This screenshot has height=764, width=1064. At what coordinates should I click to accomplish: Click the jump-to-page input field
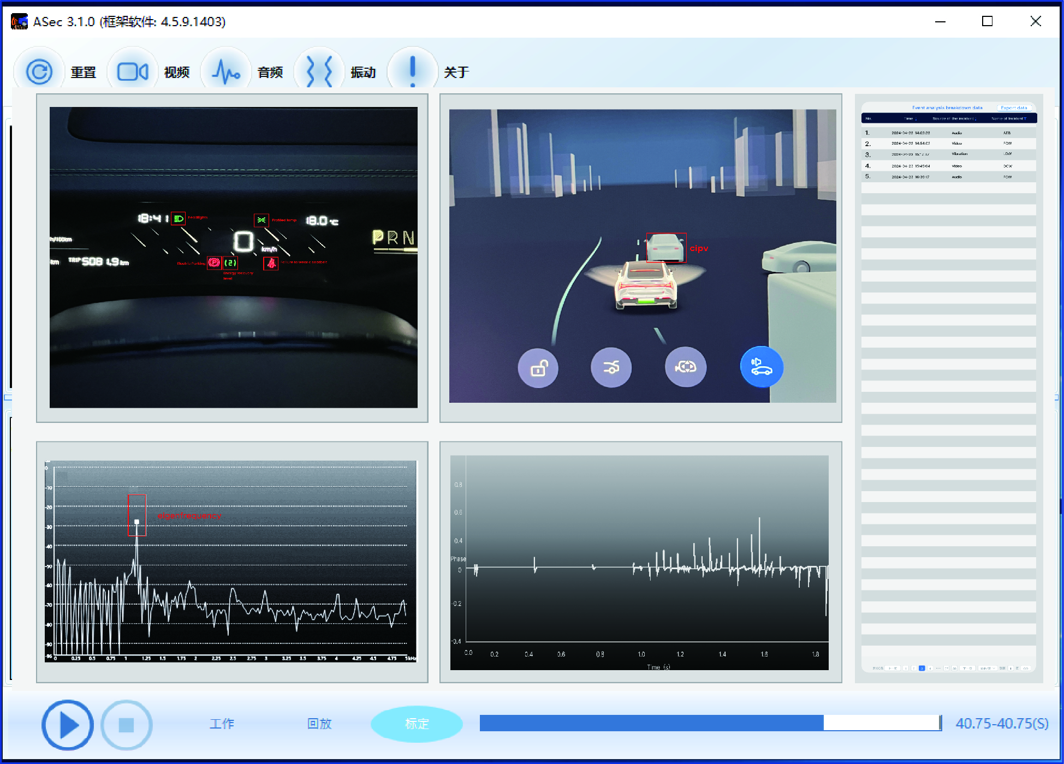click(x=1010, y=668)
